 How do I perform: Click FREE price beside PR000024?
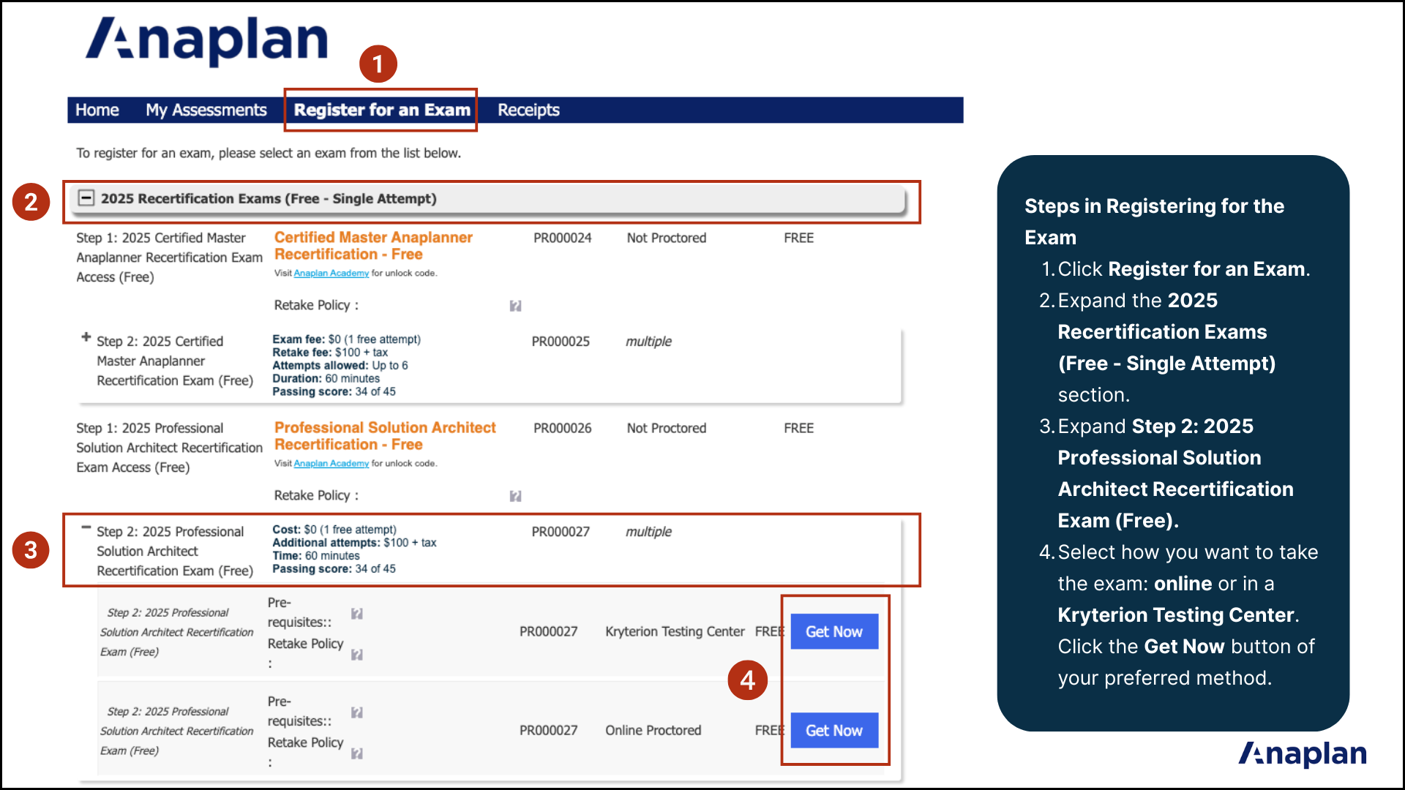pyautogui.click(x=798, y=238)
